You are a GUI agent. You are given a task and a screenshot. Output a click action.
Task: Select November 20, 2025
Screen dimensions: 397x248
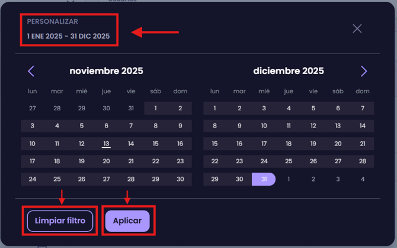click(x=106, y=161)
